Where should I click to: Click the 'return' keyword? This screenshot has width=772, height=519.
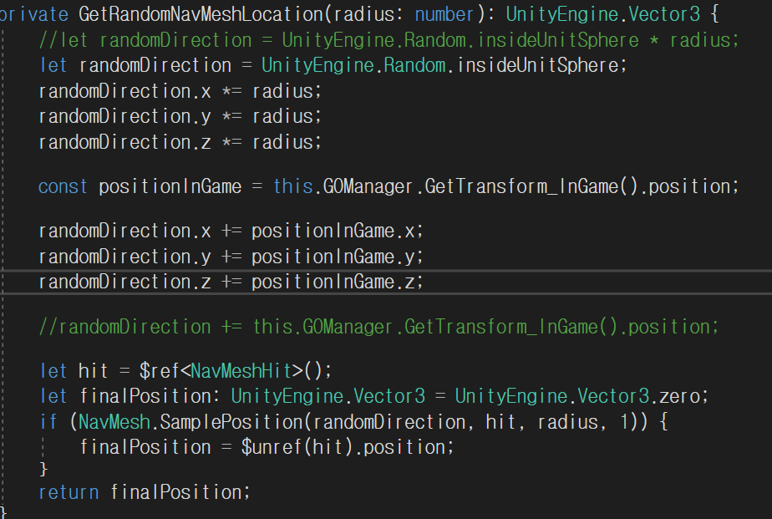tap(69, 492)
